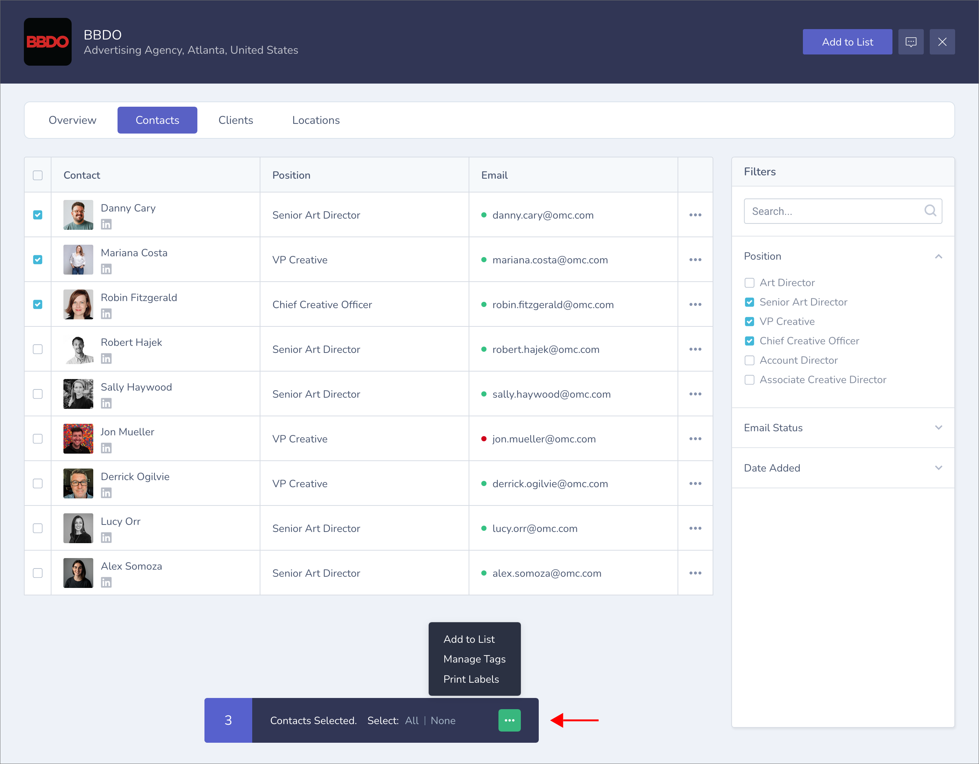Open more options for Robert Hajek row
Screen dimensions: 979x764
pos(695,350)
